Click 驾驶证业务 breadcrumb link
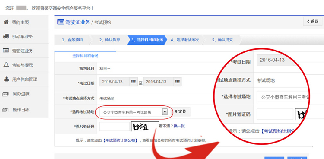Viewport: 324px width, 159px height. (78, 22)
